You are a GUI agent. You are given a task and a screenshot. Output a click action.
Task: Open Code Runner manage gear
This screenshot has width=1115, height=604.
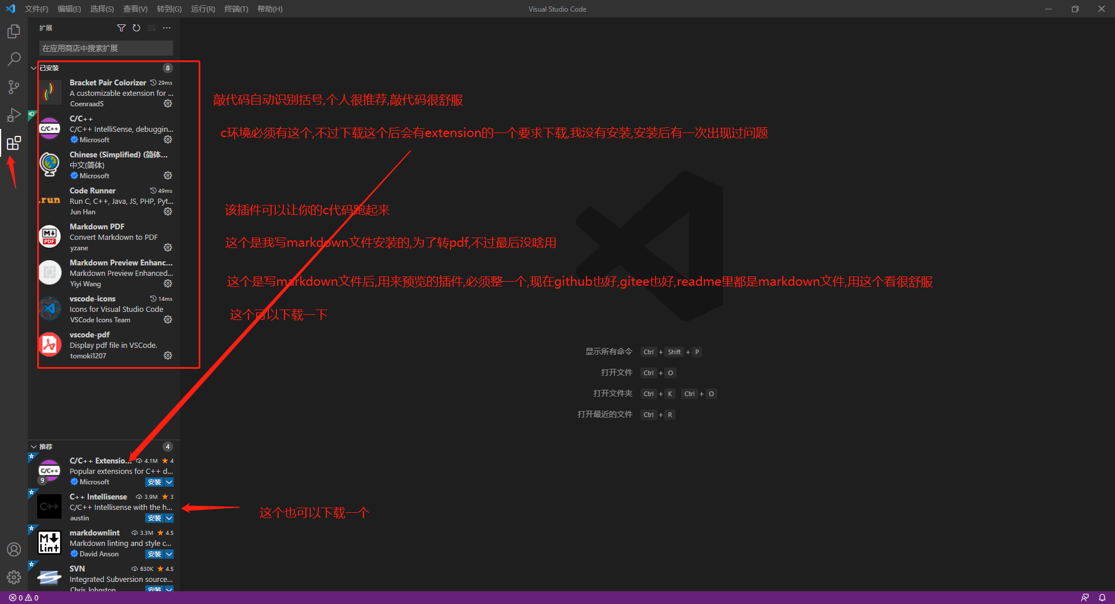tap(168, 211)
